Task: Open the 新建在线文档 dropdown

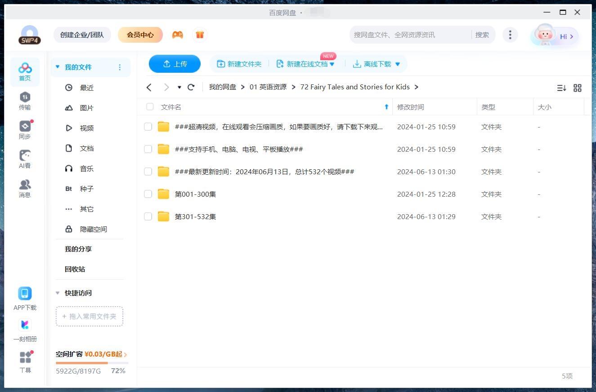Action: coord(332,64)
